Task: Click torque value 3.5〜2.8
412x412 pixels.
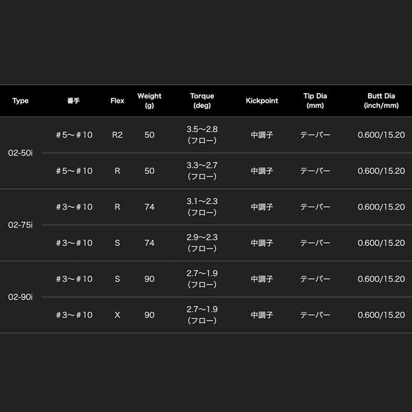Action: pos(202,129)
